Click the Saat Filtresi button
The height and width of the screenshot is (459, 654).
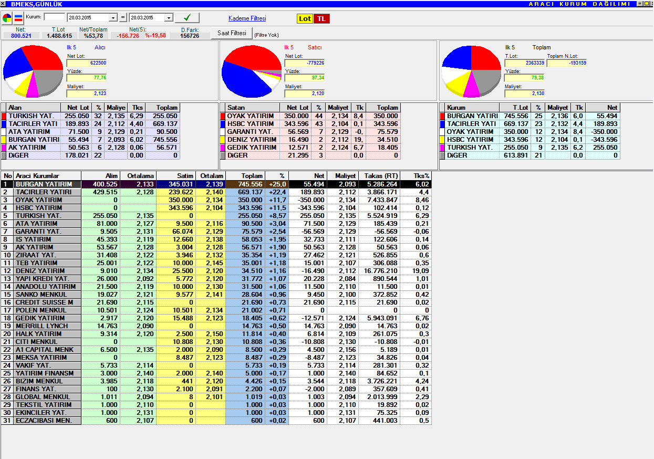coord(232,33)
